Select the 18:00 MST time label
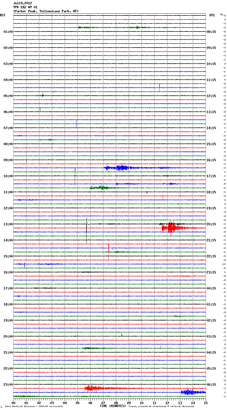This screenshot has width=227, height=410. [8, 304]
